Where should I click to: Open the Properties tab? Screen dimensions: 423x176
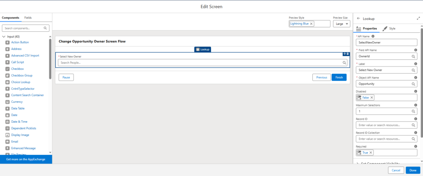367,29
